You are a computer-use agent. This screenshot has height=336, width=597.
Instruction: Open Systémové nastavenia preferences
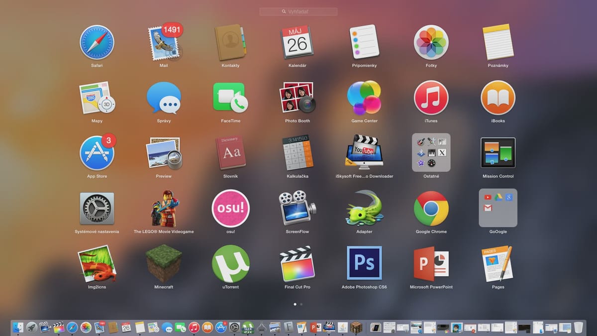click(x=97, y=209)
